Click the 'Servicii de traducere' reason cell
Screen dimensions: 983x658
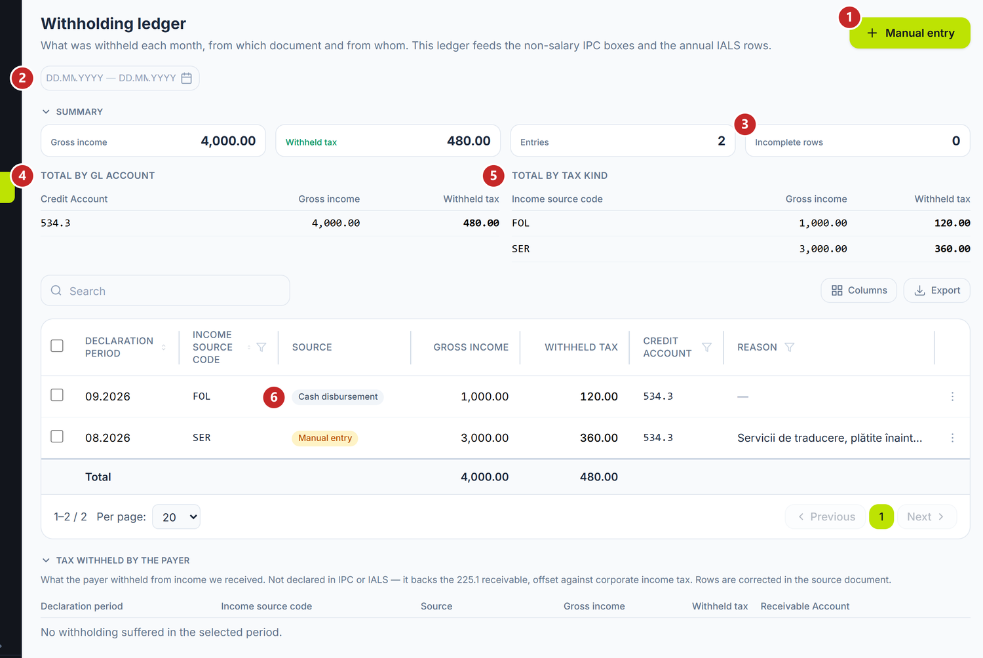[x=830, y=438]
